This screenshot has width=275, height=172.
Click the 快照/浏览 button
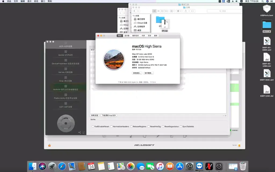95,115
